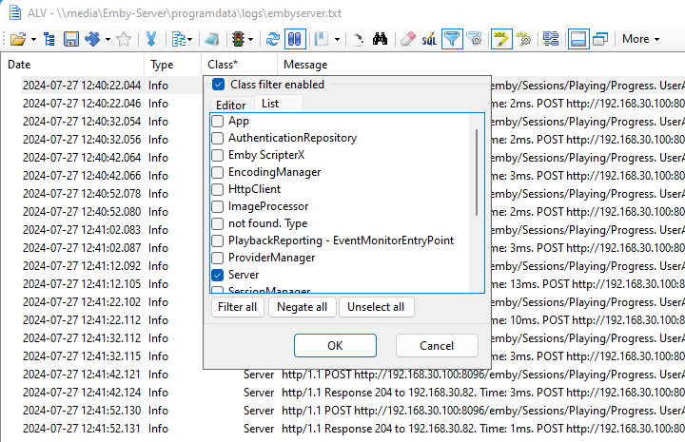Select the blue merge/fork icon
Image resolution: width=685 pixels, height=442 pixels.
(151, 39)
